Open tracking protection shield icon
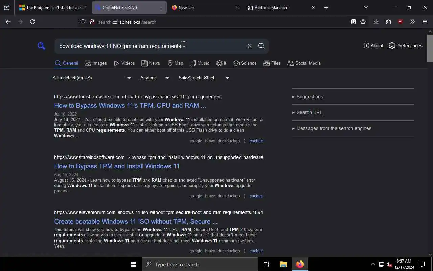The image size is (433, 271). pyautogui.click(x=83, y=22)
